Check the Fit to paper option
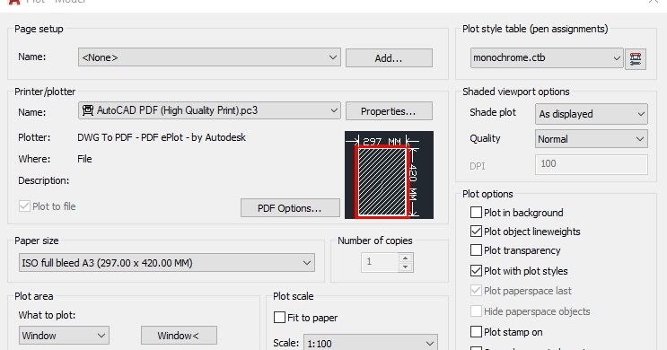 pos(279,318)
